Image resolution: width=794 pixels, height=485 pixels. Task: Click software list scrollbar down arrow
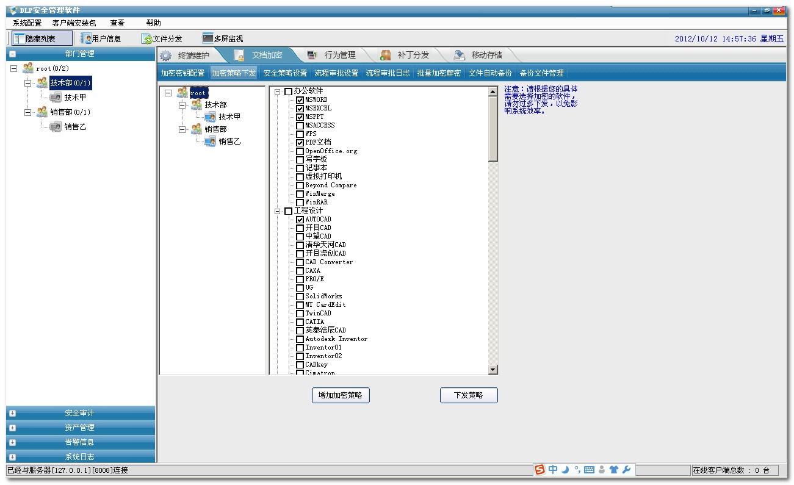(493, 370)
